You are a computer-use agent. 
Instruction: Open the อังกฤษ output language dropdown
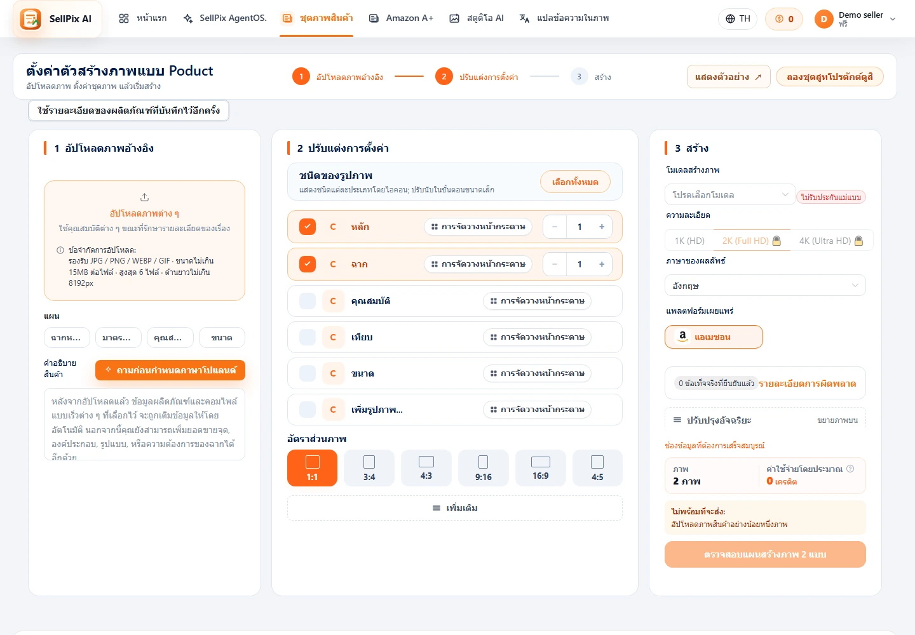click(765, 286)
